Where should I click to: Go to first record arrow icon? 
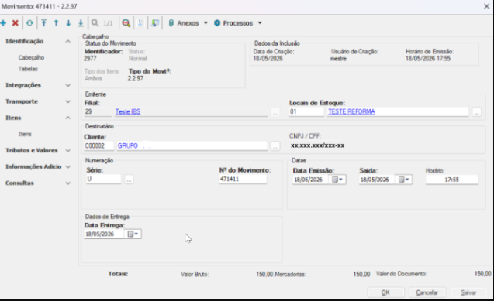(43, 23)
